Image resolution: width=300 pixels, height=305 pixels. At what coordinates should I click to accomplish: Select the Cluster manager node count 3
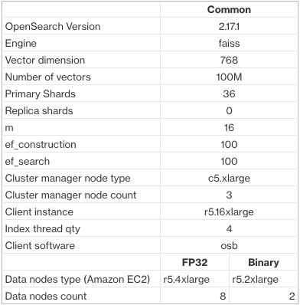click(x=229, y=195)
